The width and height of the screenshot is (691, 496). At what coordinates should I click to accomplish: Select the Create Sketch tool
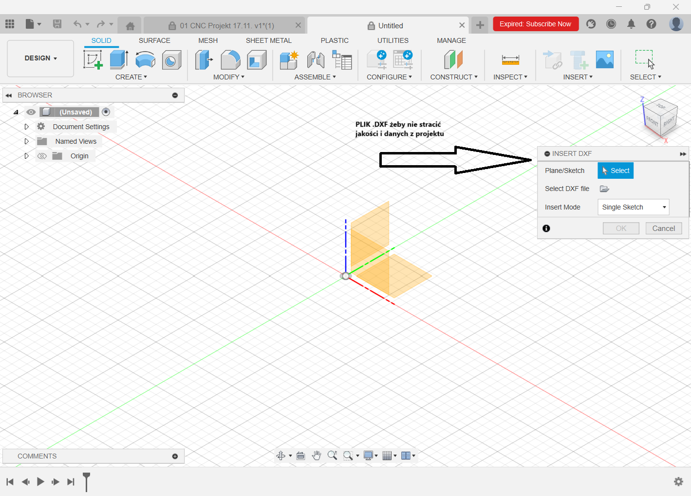coord(93,60)
